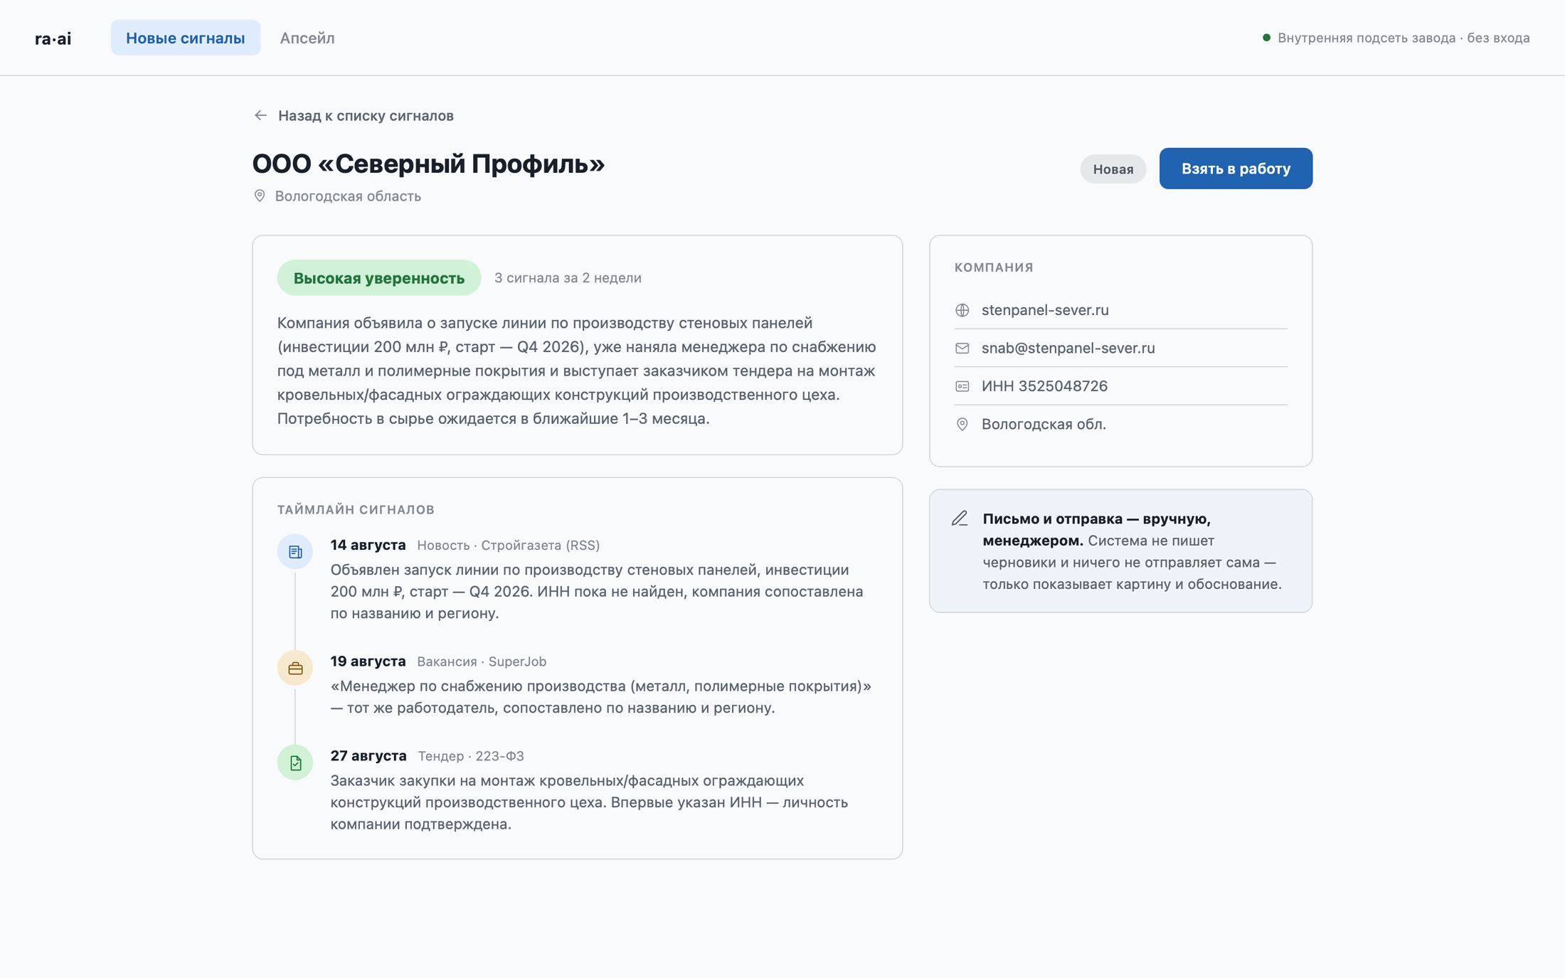Image resolution: width=1565 pixels, height=978 pixels.
Task: Click the pencil icon in manual letter note
Action: coord(960,519)
